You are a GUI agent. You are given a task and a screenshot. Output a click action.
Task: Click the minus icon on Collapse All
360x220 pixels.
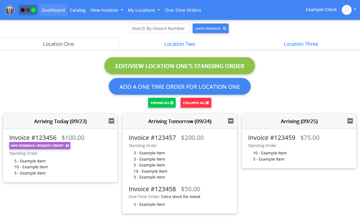[207, 102]
